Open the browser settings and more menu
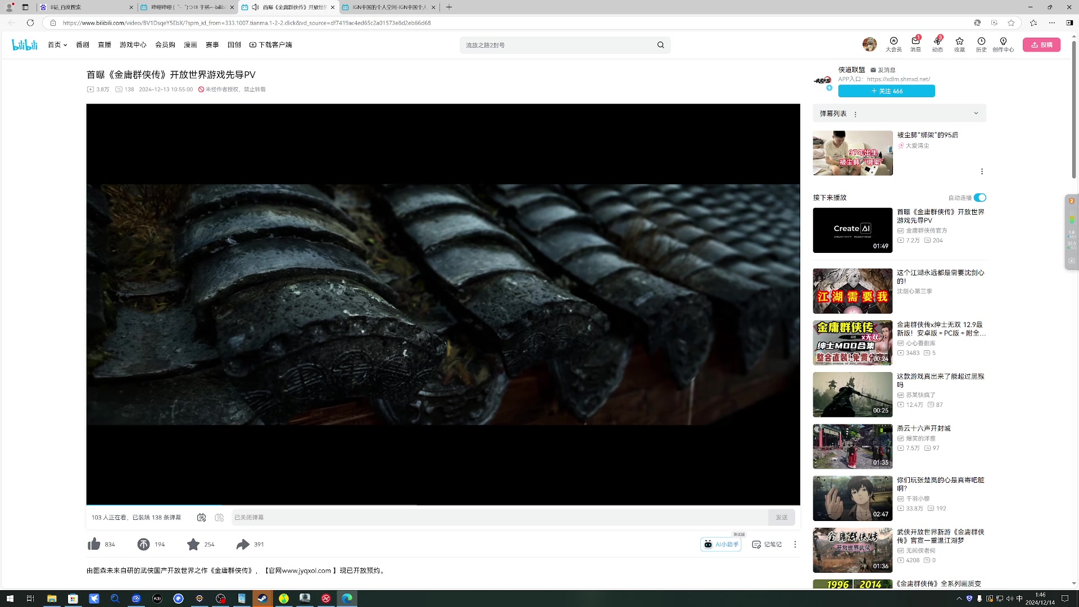The image size is (1079, 607). [x=1052, y=22]
